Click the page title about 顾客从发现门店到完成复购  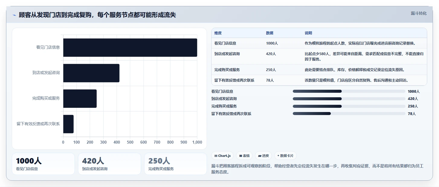(97, 15)
